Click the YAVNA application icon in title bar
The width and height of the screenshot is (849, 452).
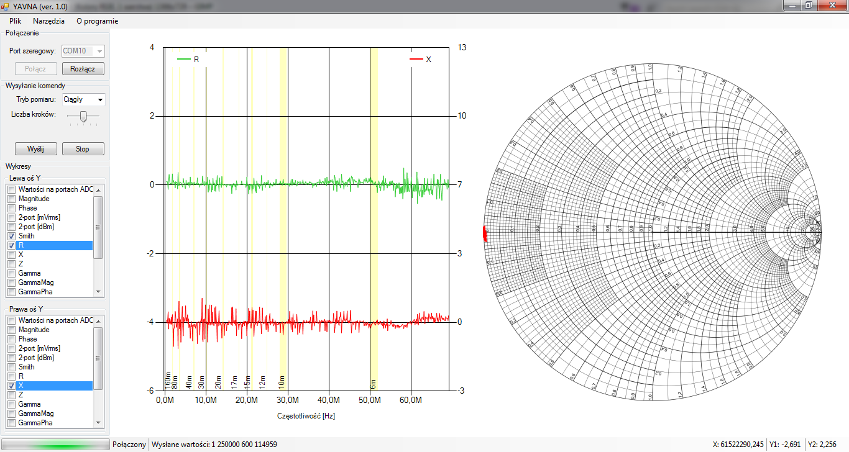pos(6,6)
